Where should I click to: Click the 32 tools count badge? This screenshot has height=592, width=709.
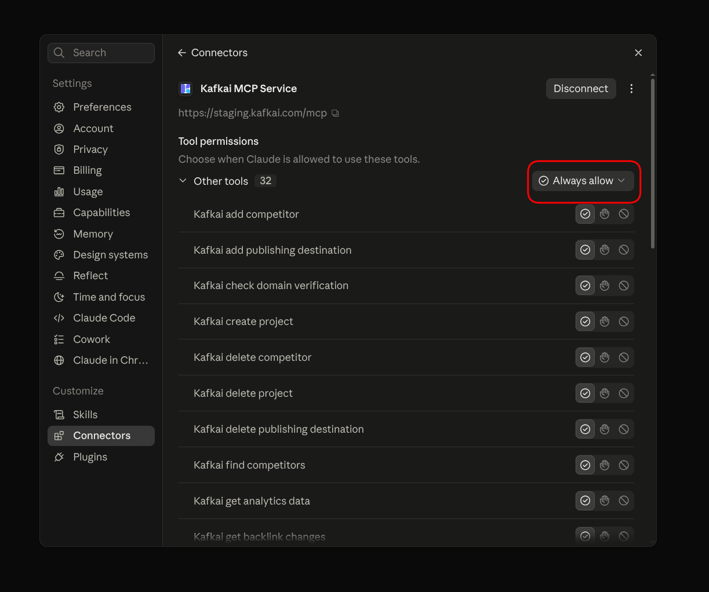(266, 181)
